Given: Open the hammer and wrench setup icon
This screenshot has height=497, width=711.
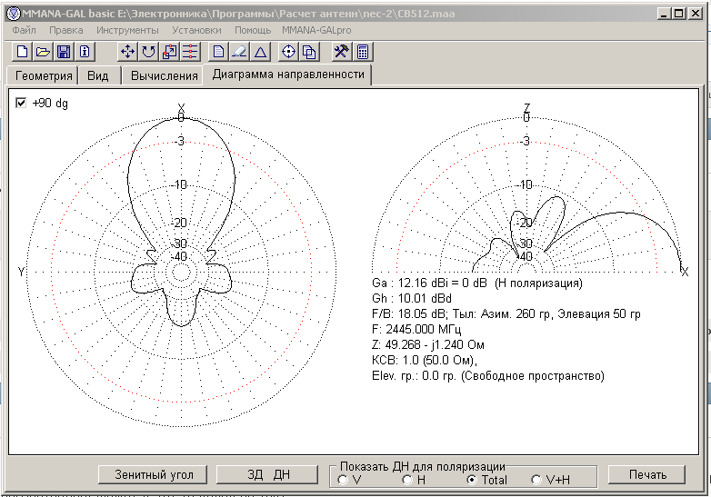Looking at the screenshot, I should click(x=342, y=52).
